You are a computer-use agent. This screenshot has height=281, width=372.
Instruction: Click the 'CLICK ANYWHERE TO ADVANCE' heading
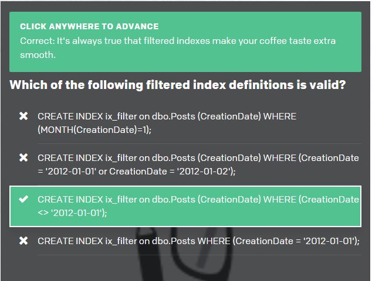[x=89, y=26]
